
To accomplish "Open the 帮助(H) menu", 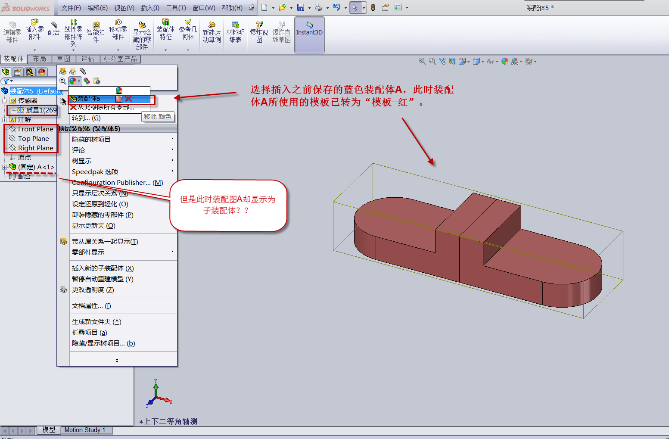I will (x=232, y=8).
